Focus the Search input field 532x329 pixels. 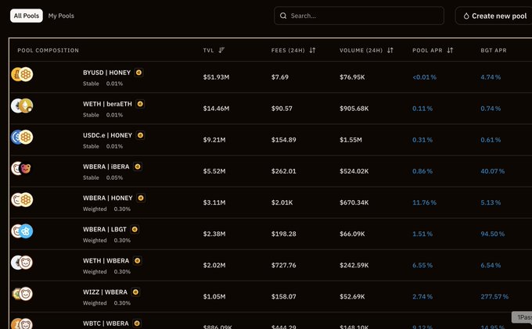(x=360, y=16)
